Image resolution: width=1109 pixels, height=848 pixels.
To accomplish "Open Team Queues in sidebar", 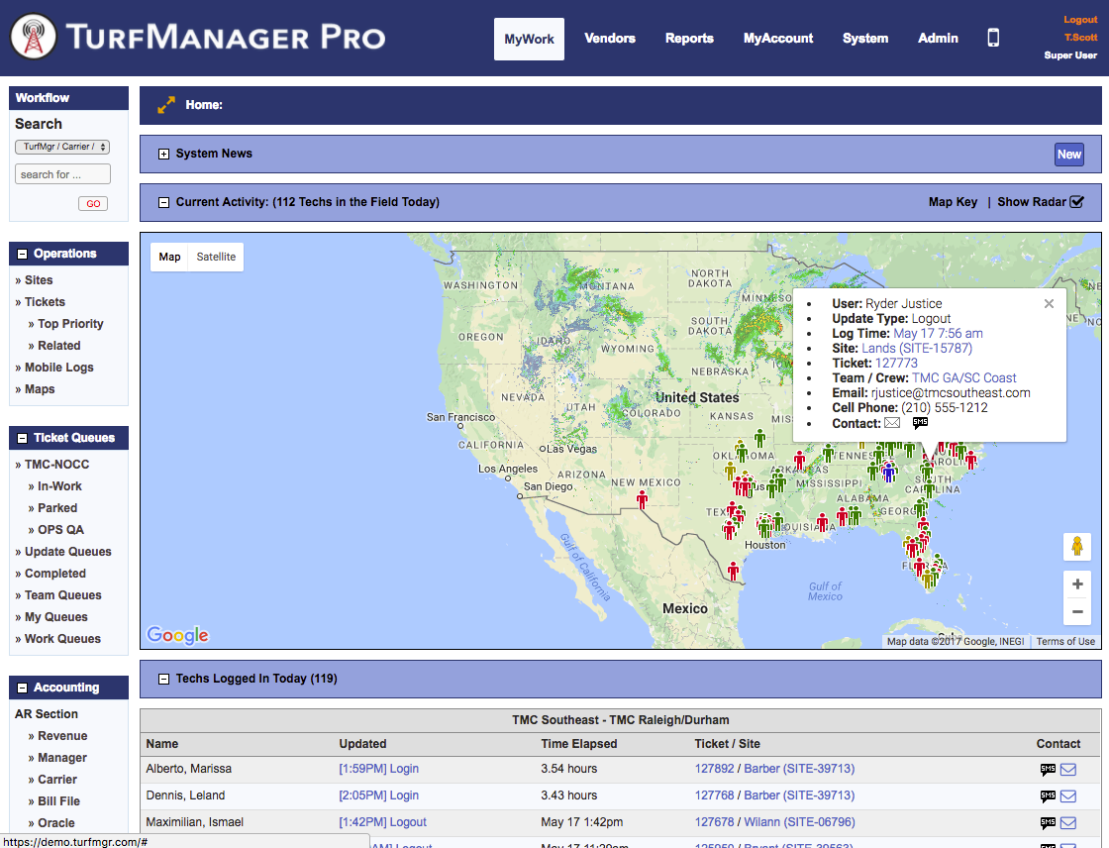I will tap(63, 595).
